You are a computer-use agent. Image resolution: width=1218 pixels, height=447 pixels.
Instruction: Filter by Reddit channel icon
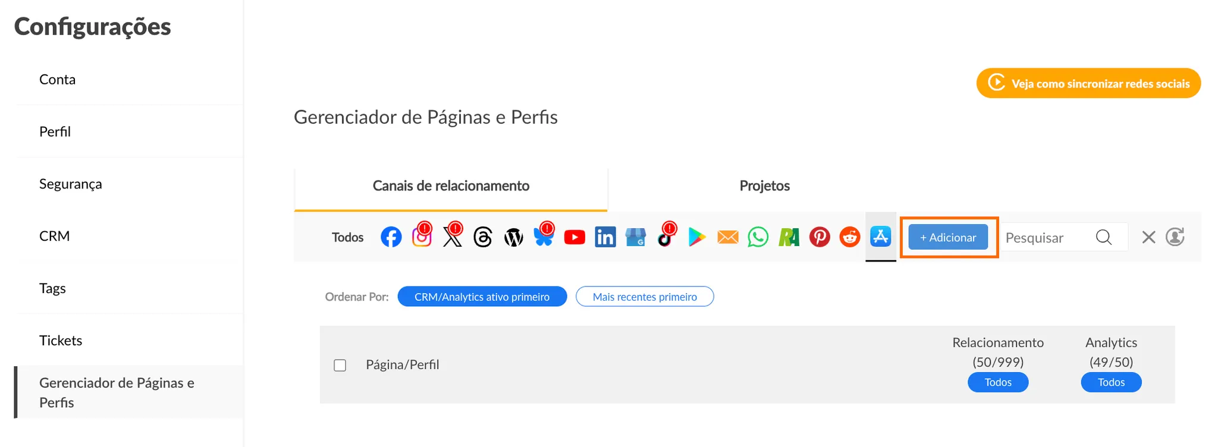(x=850, y=238)
